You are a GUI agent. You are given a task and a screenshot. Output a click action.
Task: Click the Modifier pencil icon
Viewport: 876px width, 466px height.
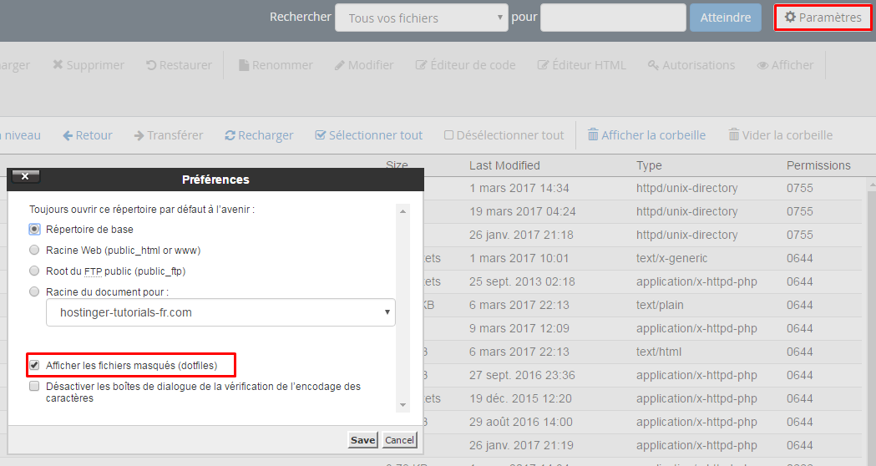(x=340, y=65)
